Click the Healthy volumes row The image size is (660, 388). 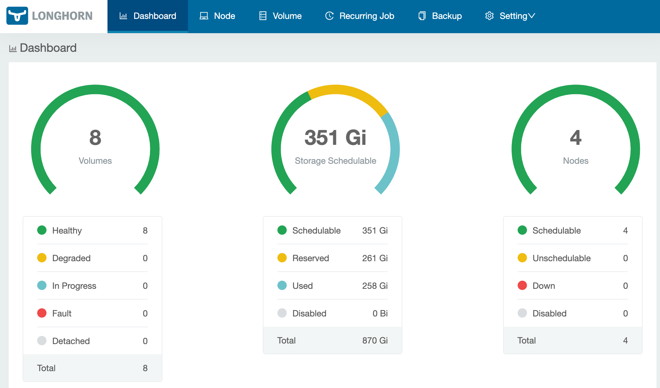point(92,230)
